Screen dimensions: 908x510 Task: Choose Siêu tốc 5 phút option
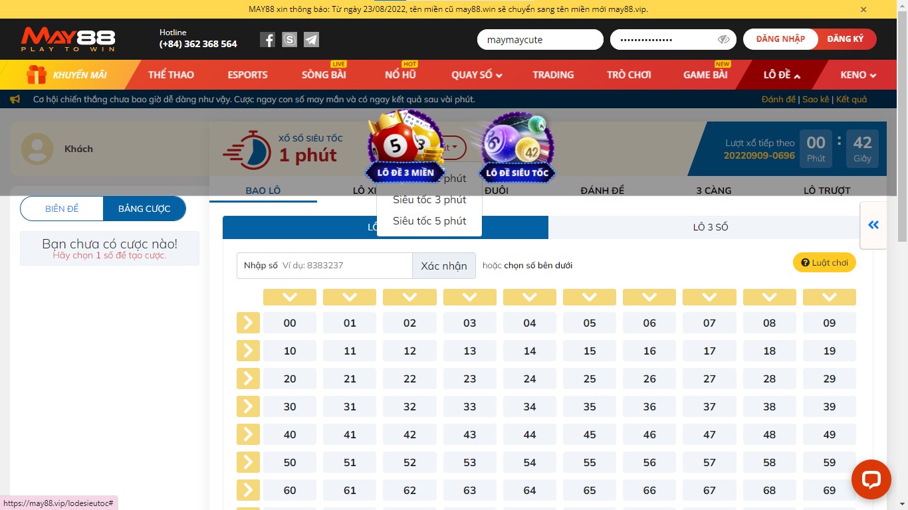click(429, 221)
